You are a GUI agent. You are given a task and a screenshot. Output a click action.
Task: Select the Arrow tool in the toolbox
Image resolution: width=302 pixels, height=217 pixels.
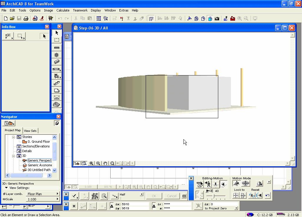coord(57,33)
